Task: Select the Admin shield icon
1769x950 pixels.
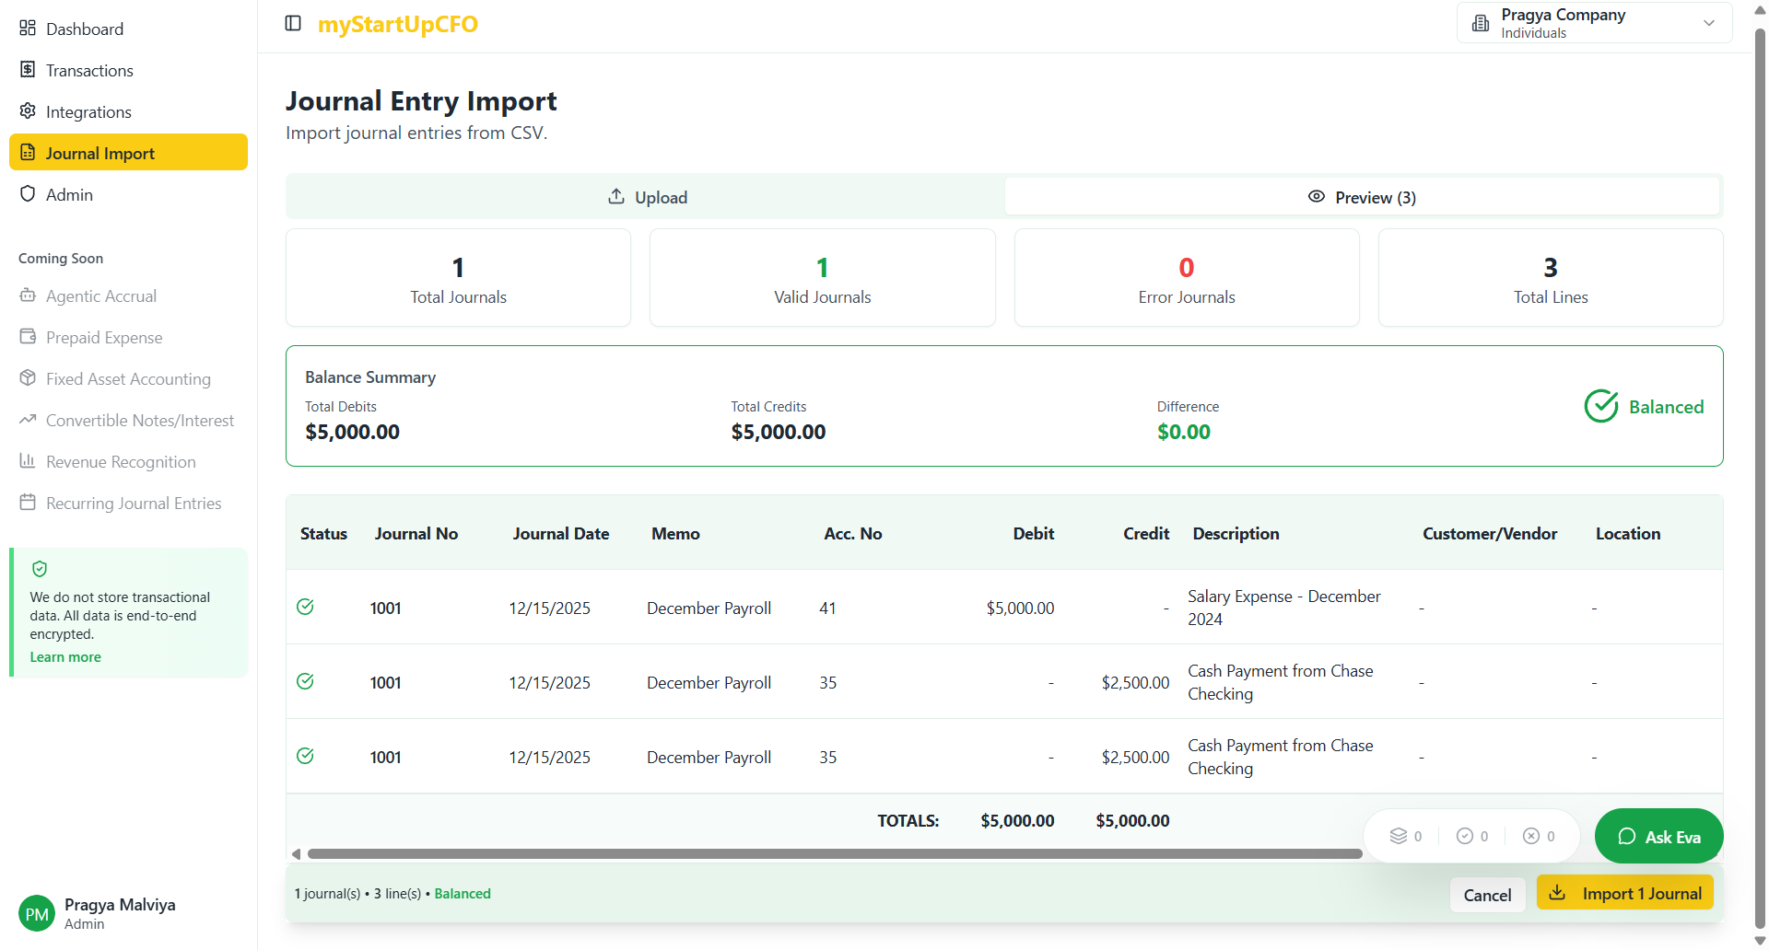Action: (27, 194)
